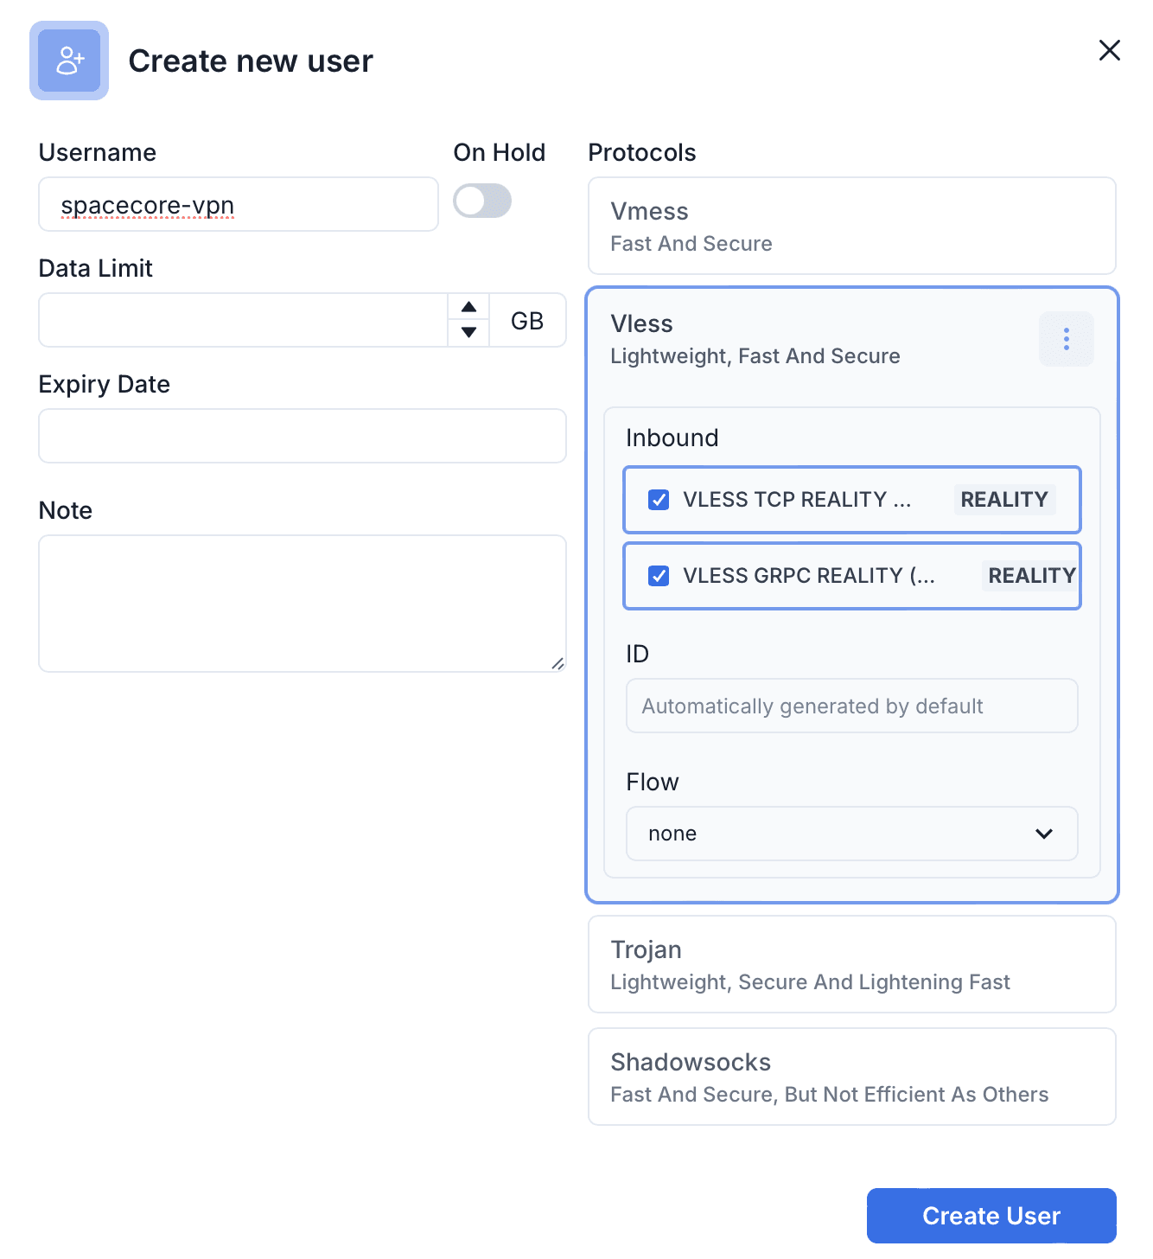Uncheck VLESS TCP REALITY inbound checkbox

[659, 500]
